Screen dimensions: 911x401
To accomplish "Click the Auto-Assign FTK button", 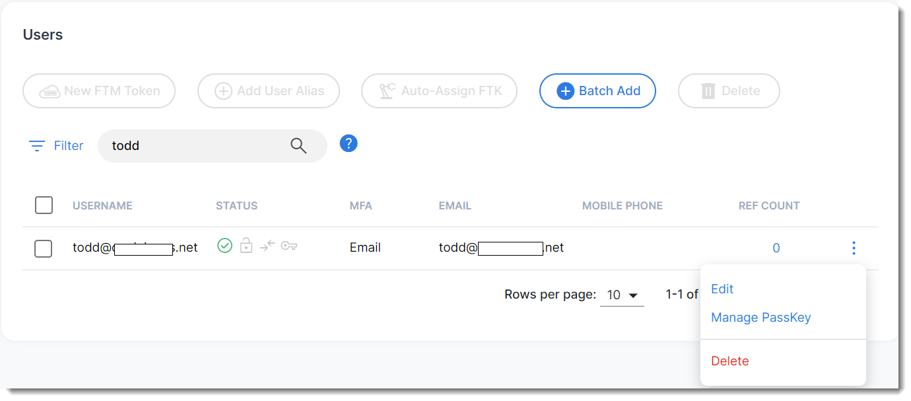I will click(x=439, y=91).
